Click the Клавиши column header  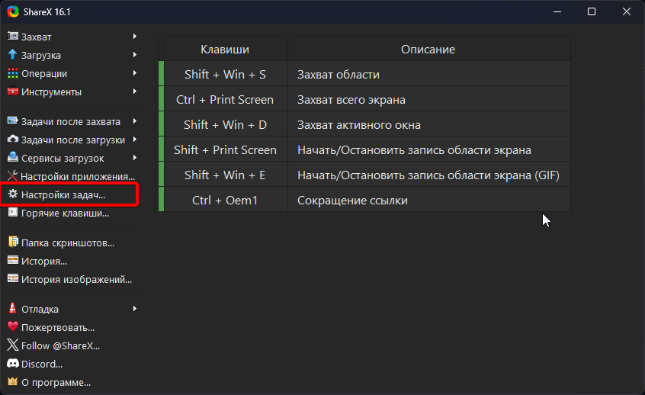point(226,49)
